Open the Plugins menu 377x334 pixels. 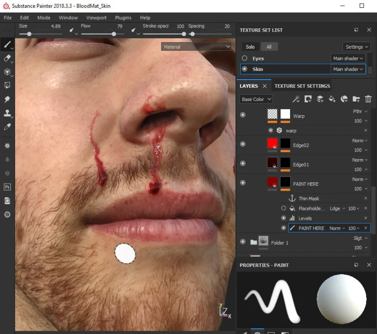pyautogui.click(x=123, y=17)
